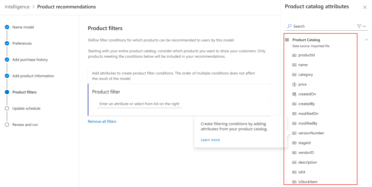Click the Remove all filters link
Screen dimensions: 372x187
coord(102,121)
